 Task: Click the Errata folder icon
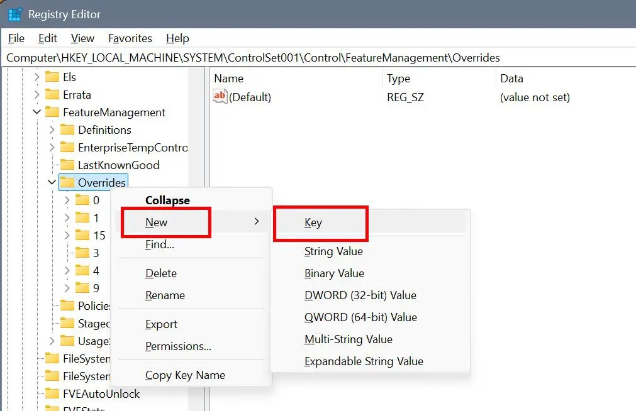click(52, 94)
